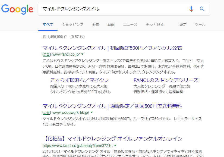Open sitelink FANCLのスキンケアシリーズ
The image size is (224, 157).
pos(166,80)
